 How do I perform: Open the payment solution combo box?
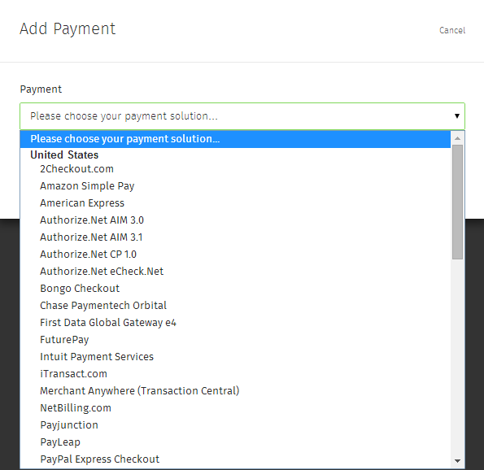tap(242, 116)
